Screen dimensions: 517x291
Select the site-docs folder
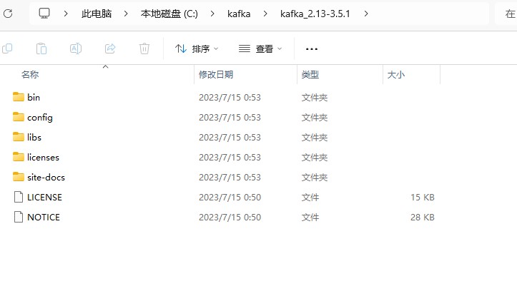point(46,177)
